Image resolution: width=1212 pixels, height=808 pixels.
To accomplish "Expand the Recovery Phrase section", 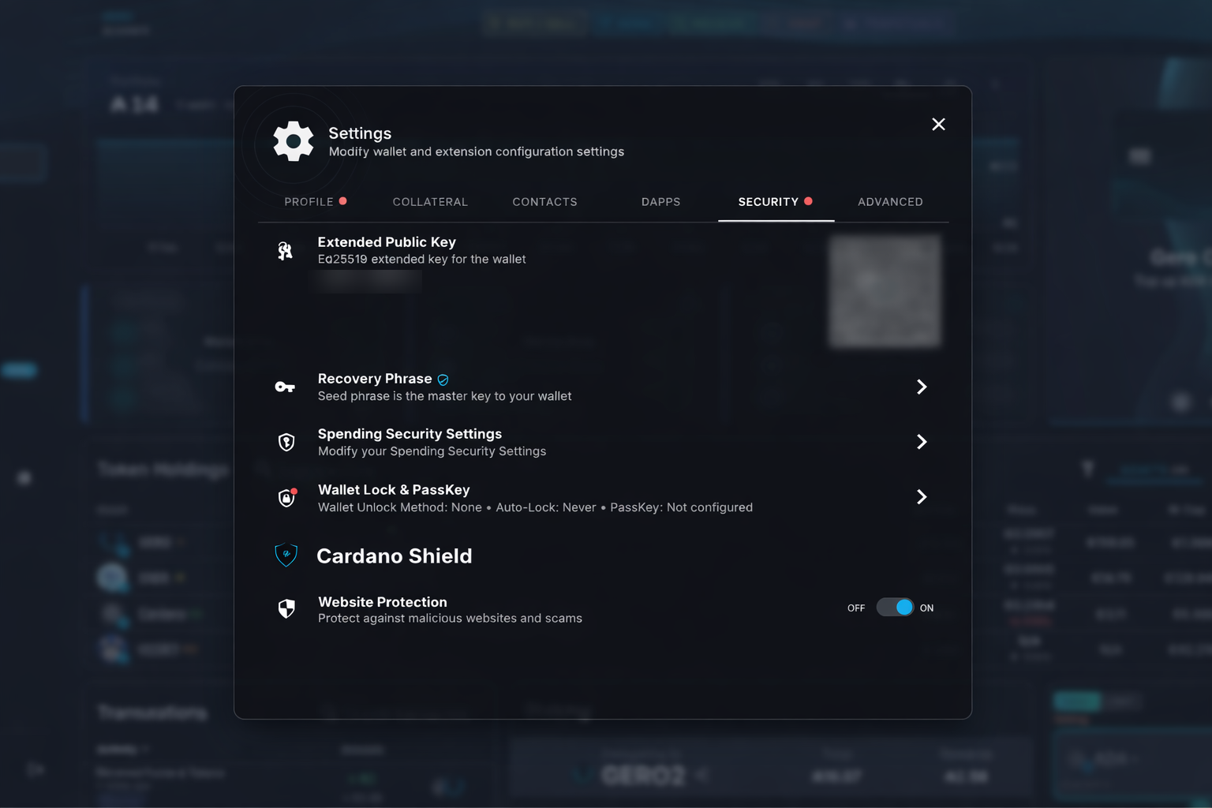I will coord(922,387).
